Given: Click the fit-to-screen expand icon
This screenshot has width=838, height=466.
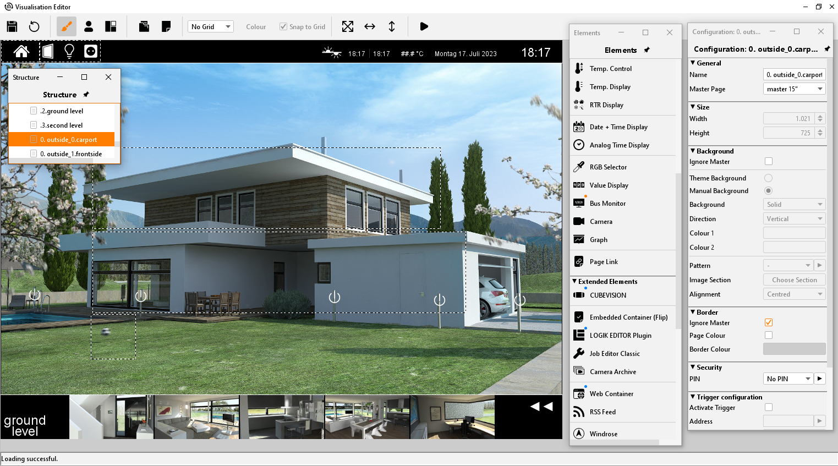Looking at the screenshot, I should [x=348, y=26].
